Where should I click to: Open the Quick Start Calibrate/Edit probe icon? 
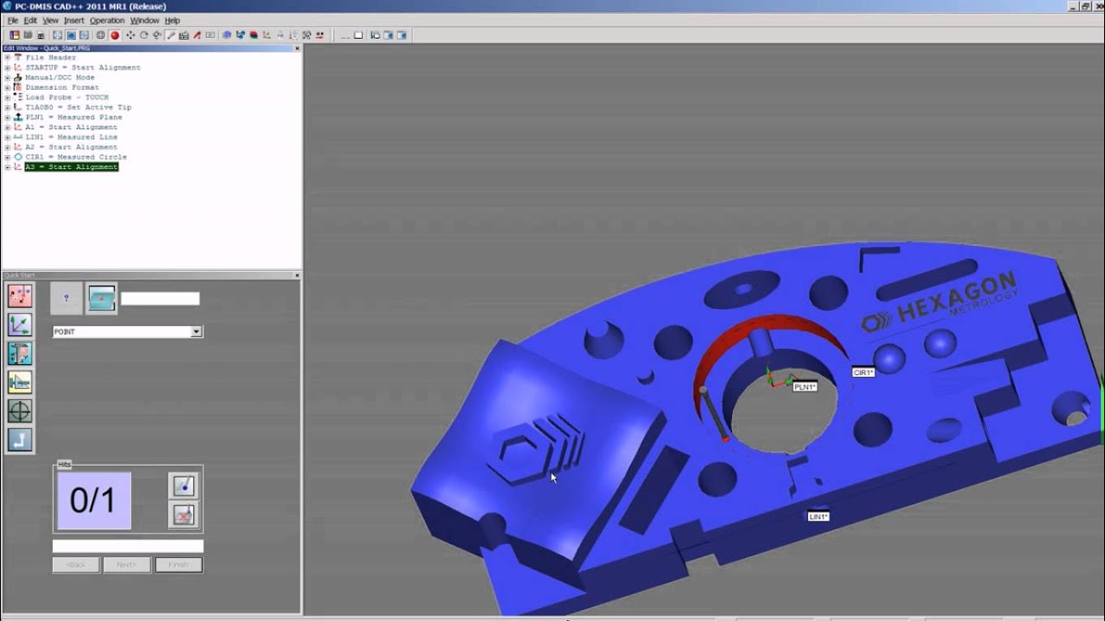tap(20, 354)
